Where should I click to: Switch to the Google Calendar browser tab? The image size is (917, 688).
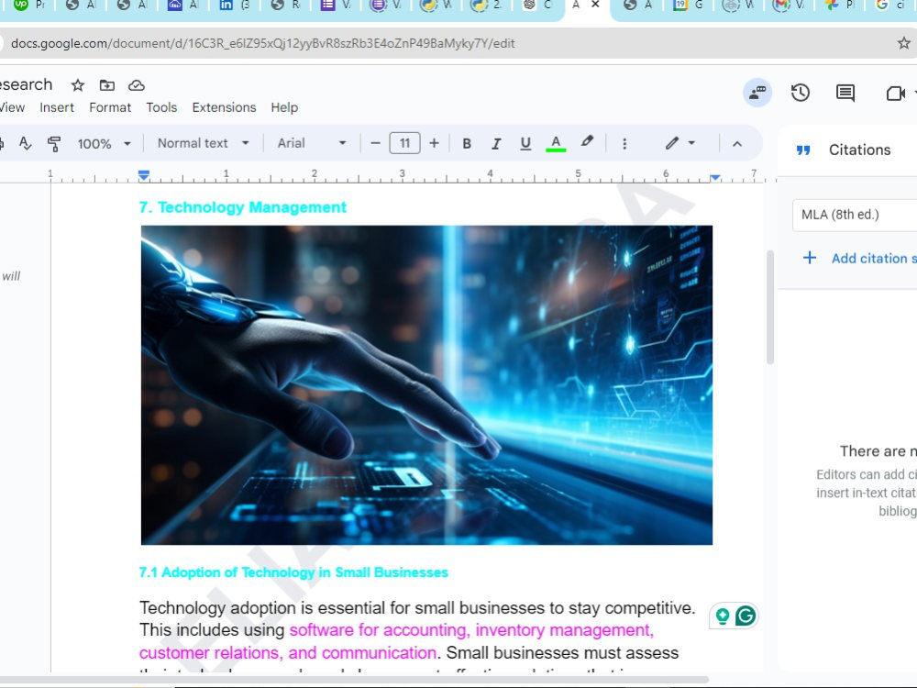687,5
